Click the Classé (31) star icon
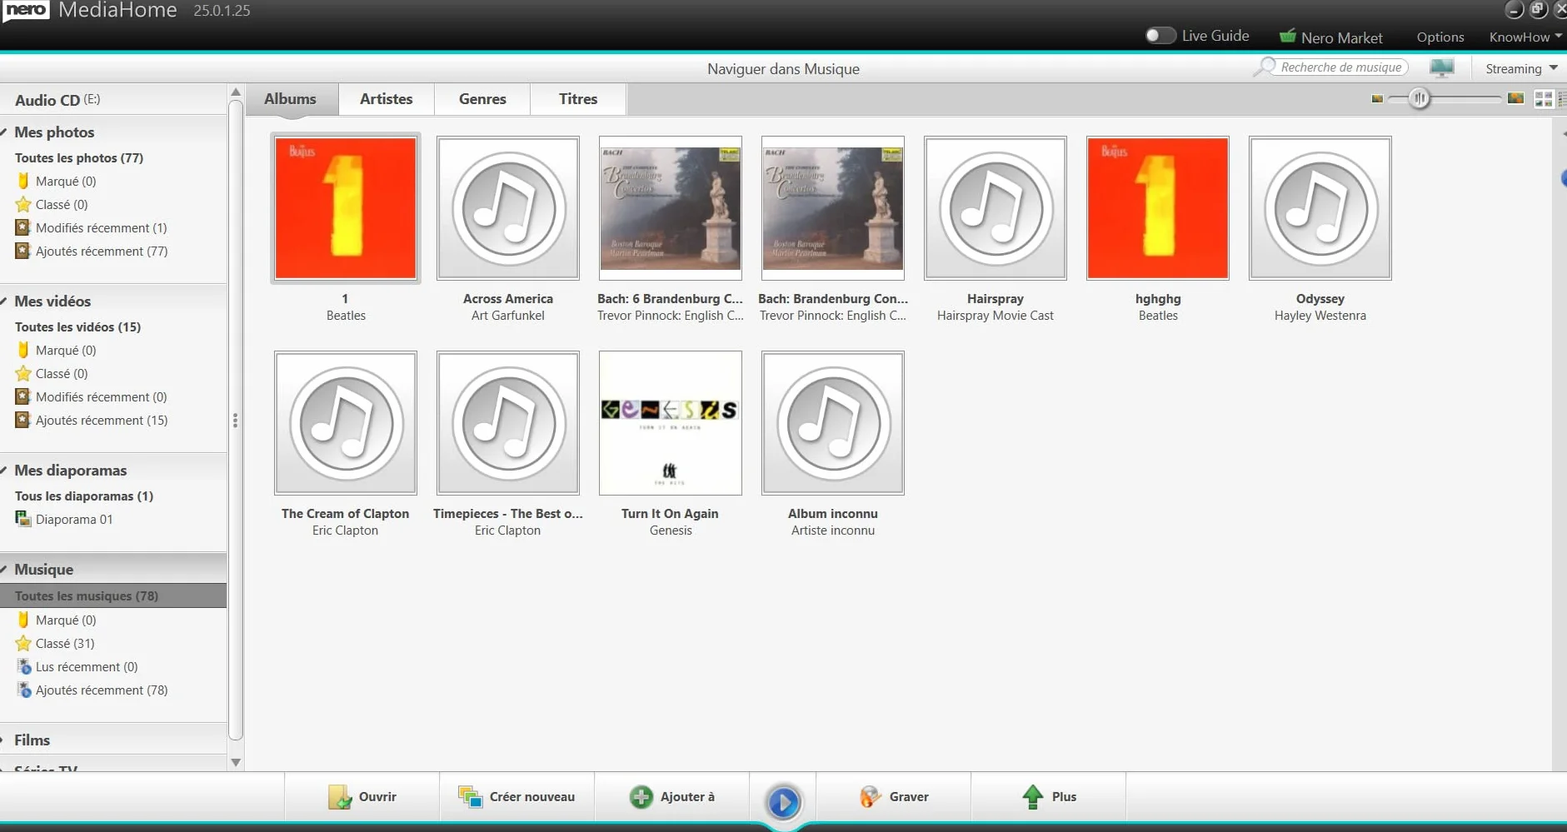This screenshot has height=832, width=1567. point(23,643)
